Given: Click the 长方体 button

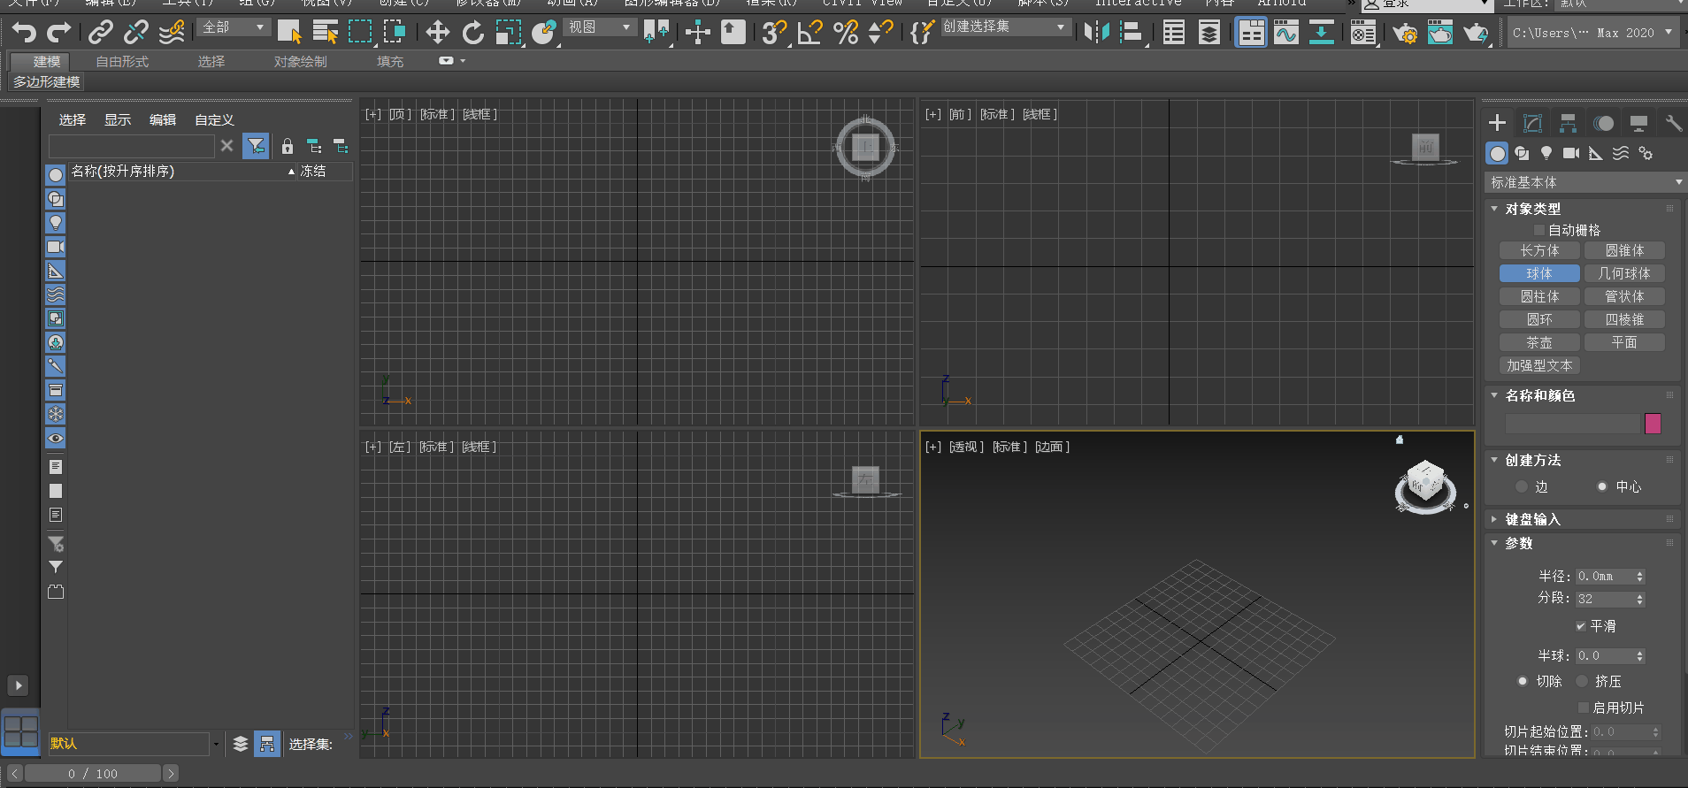Looking at the screenshot, I should point(1539,251).
